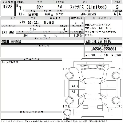Click the registration year R 7
The width and height of the screenshot is (123, 123).
point(19,7)
